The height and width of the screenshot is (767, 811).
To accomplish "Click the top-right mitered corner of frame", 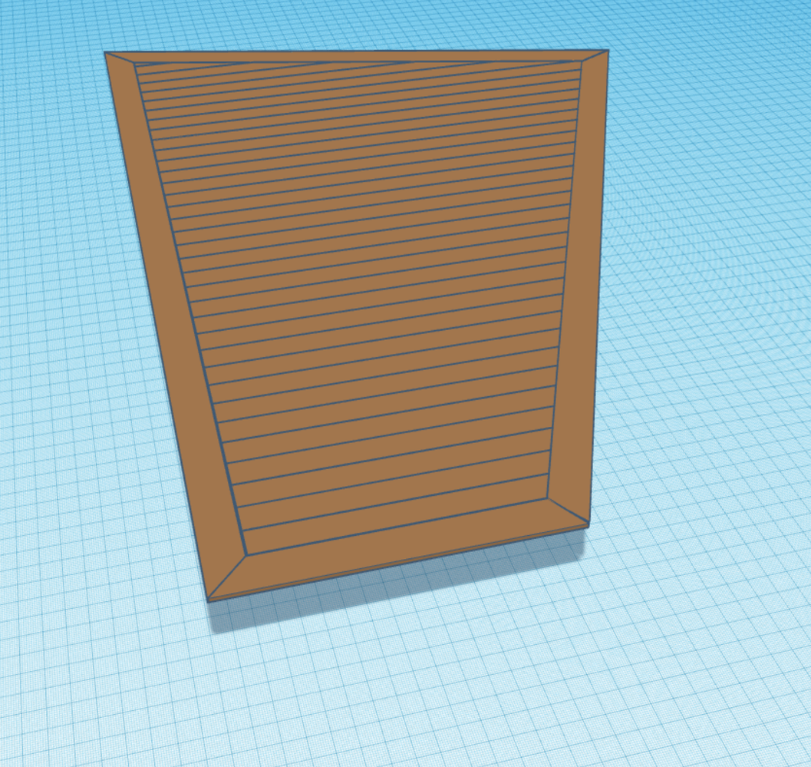I will [x=595, y=57].
